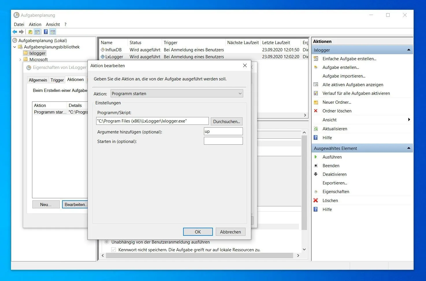Click the Abbrechen button
The height and width of the screenshot is (281, 426).
(x=230, y=232)
